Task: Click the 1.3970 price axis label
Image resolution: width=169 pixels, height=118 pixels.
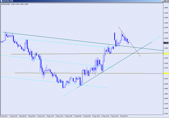Action: point(166,104)
